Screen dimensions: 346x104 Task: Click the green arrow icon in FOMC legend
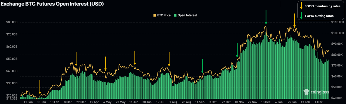pyautogui.click(x=301, y=16)
